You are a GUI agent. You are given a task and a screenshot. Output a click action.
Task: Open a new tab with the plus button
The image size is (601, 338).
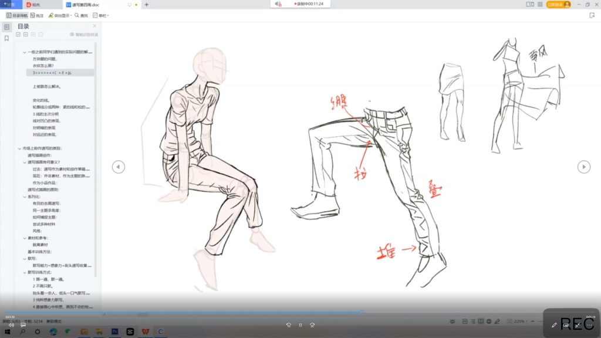pos(146,4)
